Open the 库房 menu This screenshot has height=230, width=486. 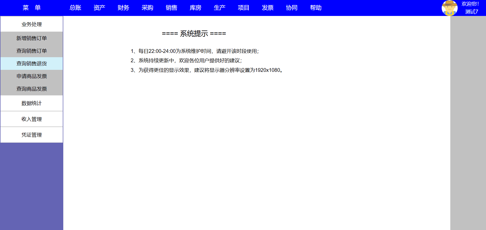pyautogui.click(x=195, y=8)
